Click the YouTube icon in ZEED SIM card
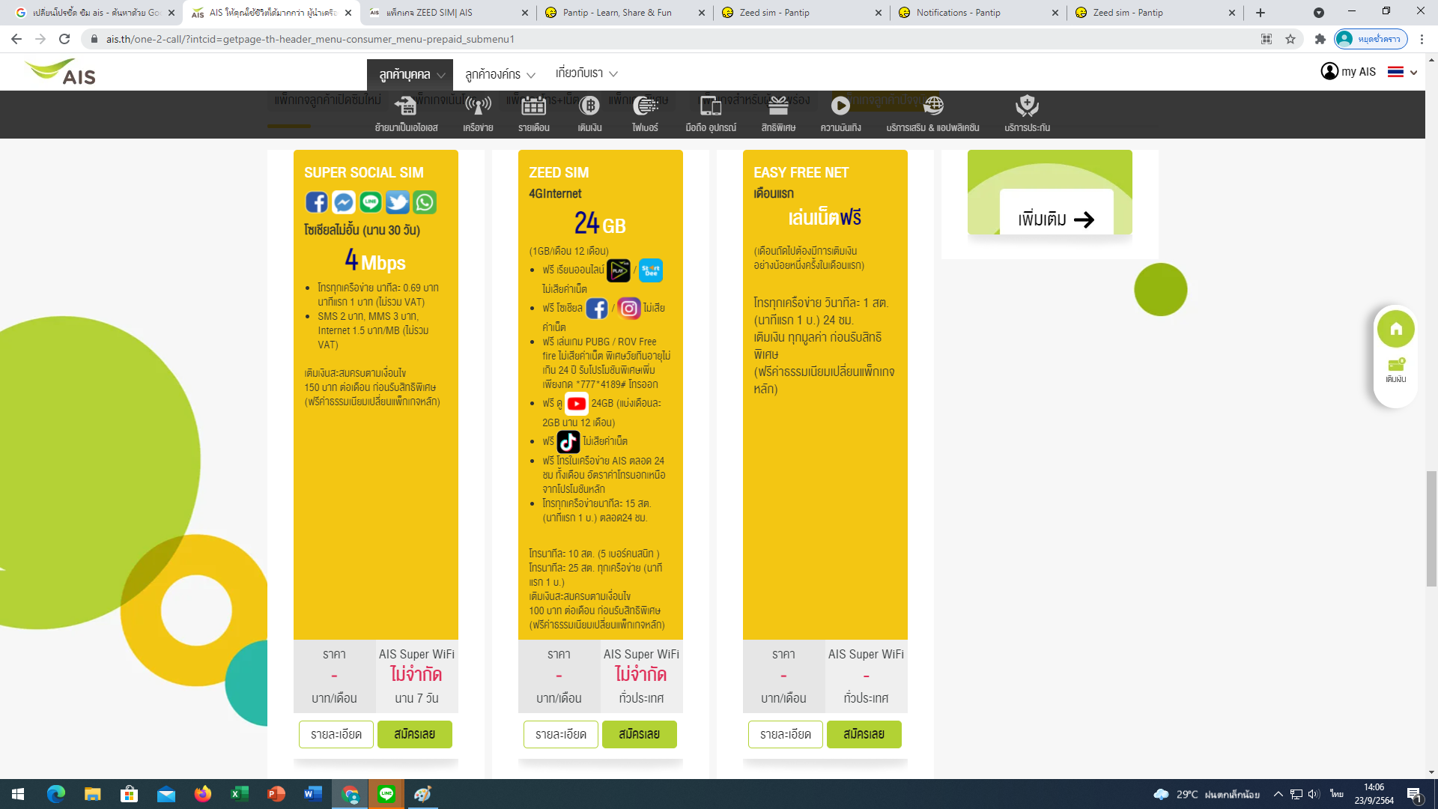Viewport: 1438px width, 809px height. [577, 404]
